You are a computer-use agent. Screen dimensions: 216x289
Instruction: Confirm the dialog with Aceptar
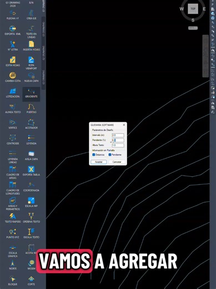[x=99, y=162]
